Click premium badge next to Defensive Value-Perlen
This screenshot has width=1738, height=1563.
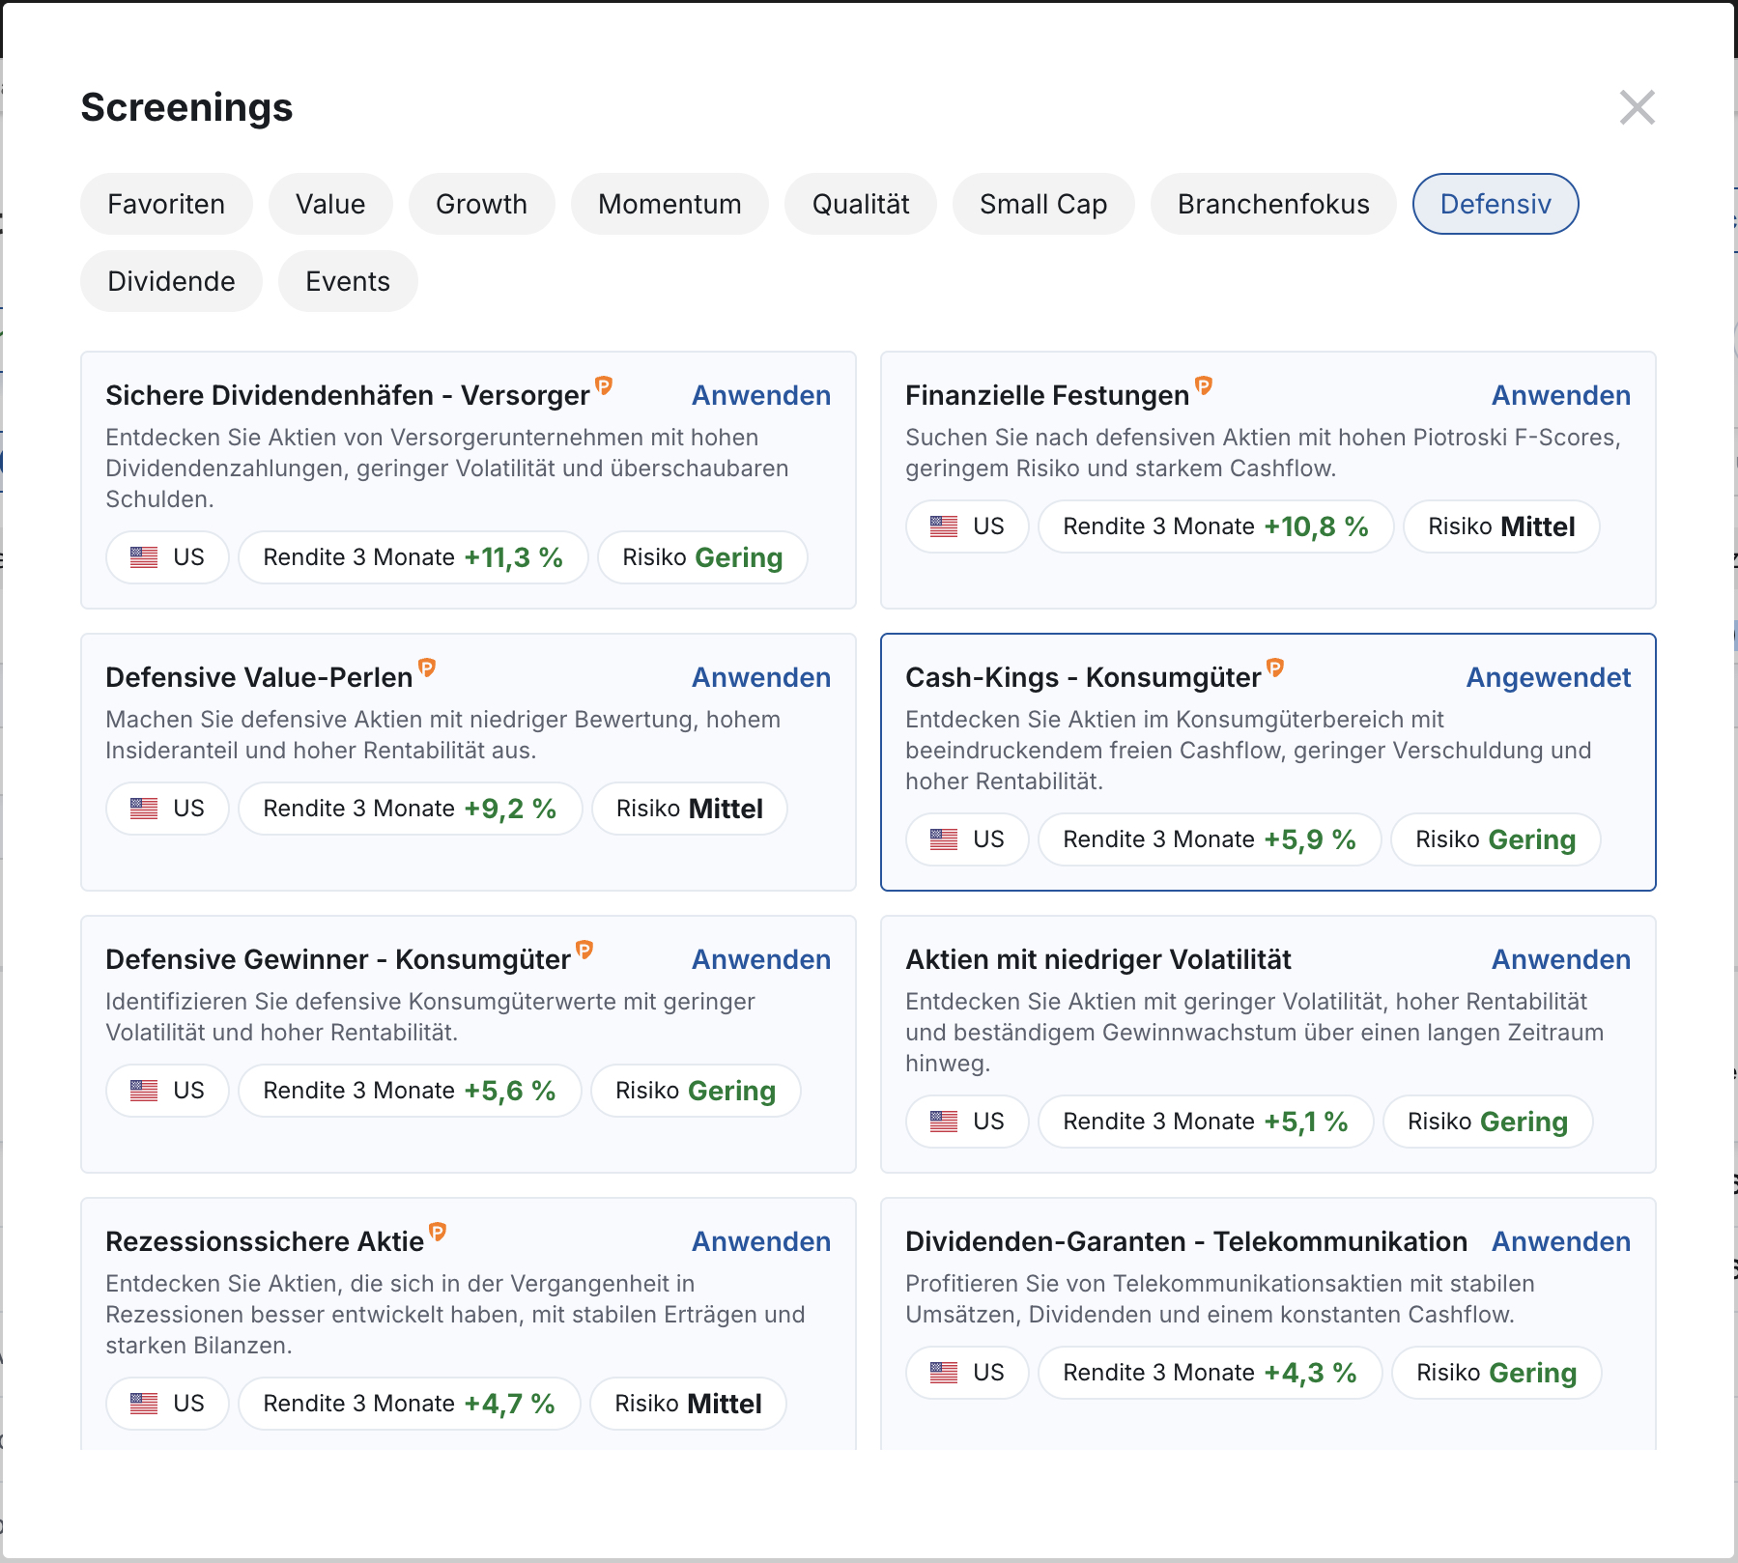(427, 668)
